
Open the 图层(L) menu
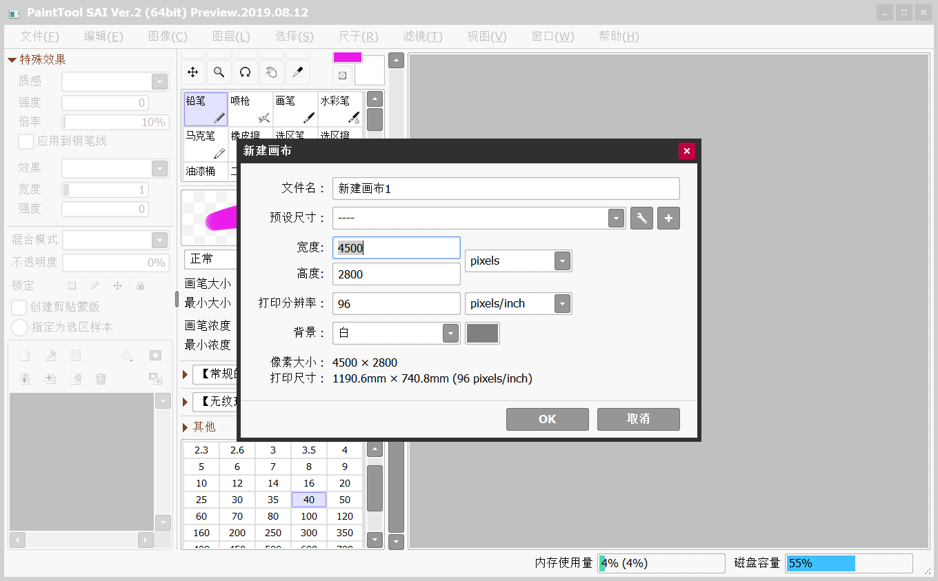231,37
